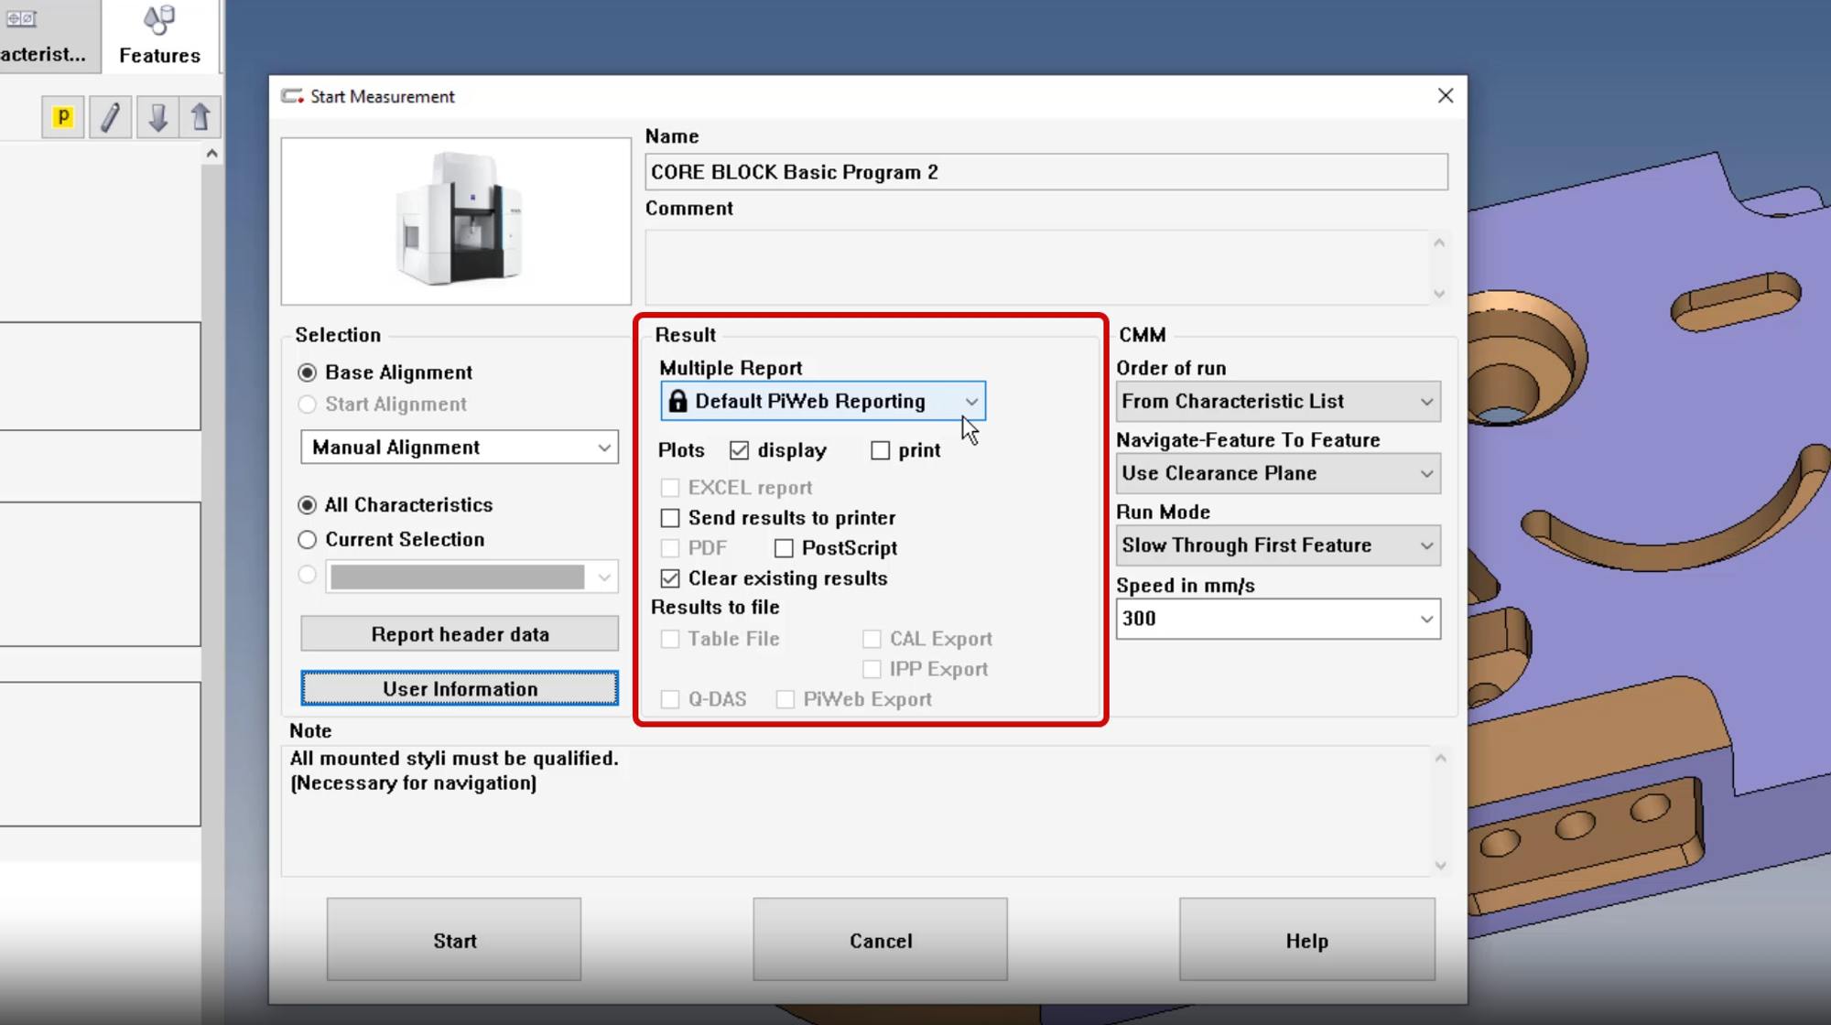Click the User Information button
Viewport: 1831px width, 1025px height.
(459, 688)
